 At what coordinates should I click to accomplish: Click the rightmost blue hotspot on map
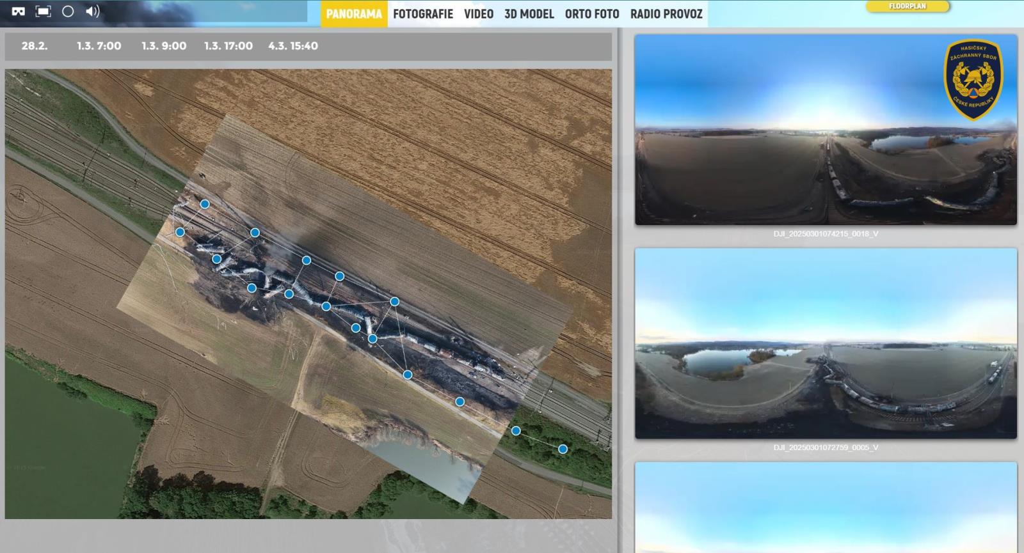[563, 449]
